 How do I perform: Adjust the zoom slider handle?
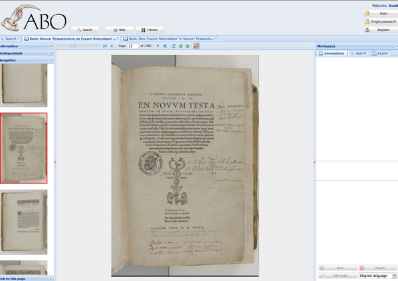[73, 46]
